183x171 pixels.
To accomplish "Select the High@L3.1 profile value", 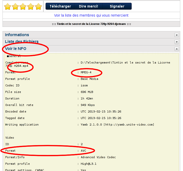I will (x=88, y=164).
